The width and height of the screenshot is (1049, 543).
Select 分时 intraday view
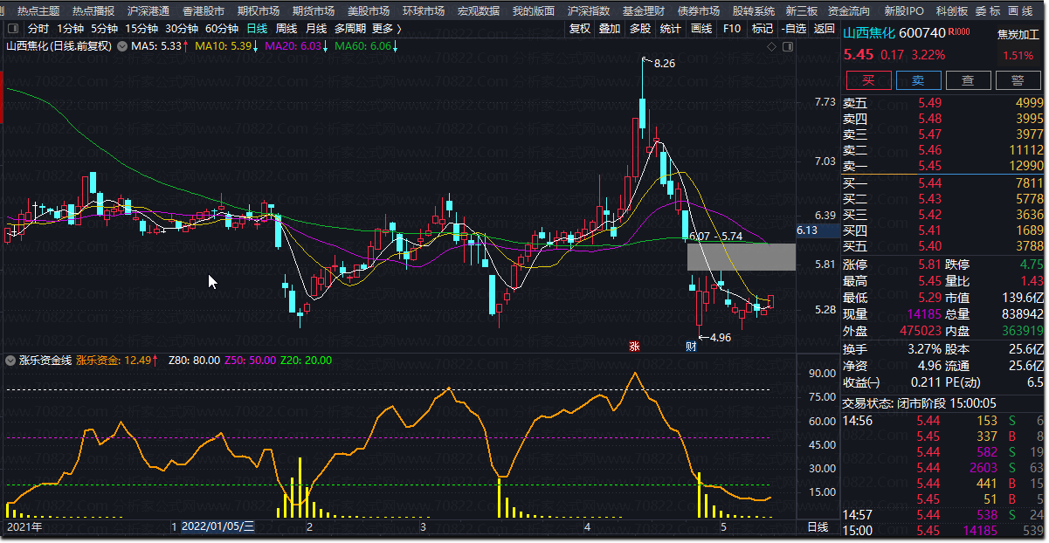pos(38,29)
